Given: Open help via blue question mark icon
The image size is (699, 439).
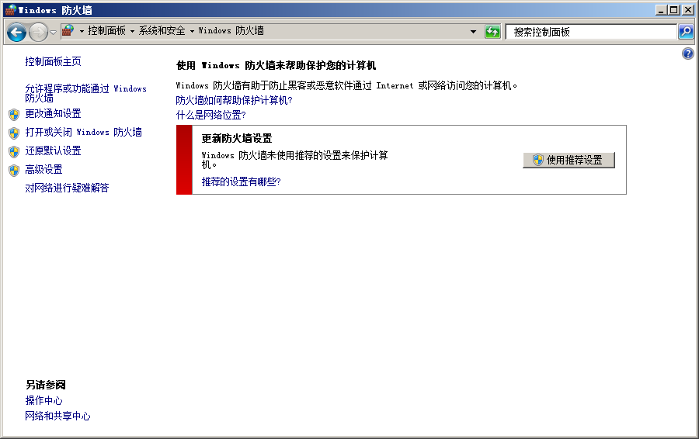Looking at the screenshot, I should pos(688,54).
